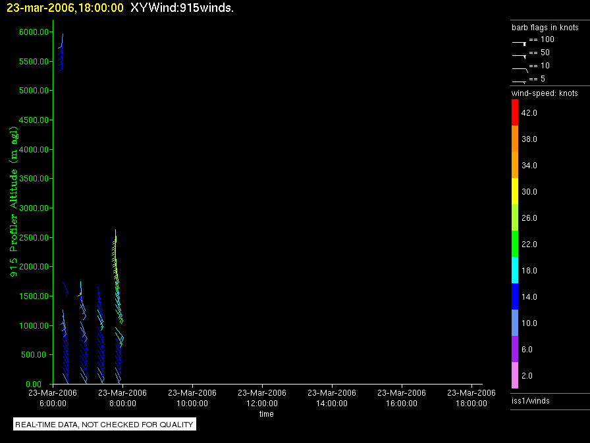Select the light blue 10.0 knots swatch
This screenshot has width=590, height=443.
pyautogui.click(x=515, y=323)
